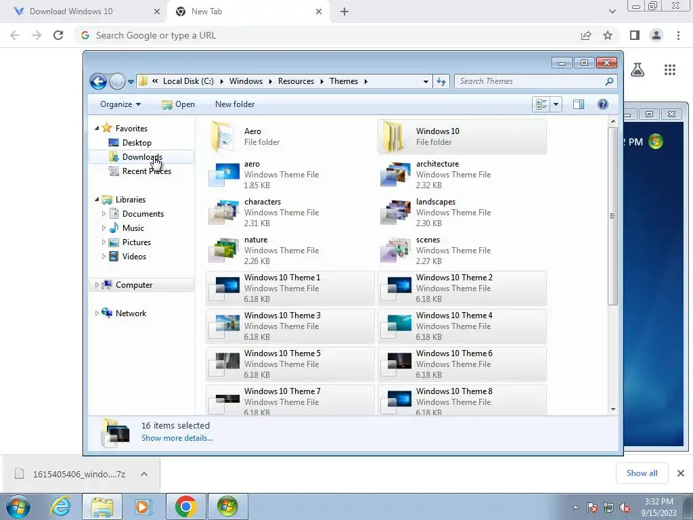Click the Explorer forward arrow button
693x520 pixels.
click(x=117, y=81)
